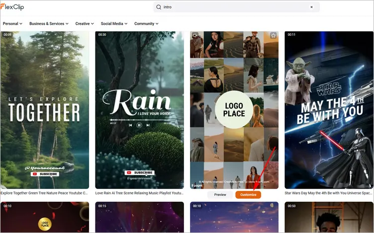Open the gold Logo Place confetti template
374x233 pixels.
click(x=45, y=217)
